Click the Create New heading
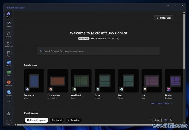The width and height of the screenshot is (189, 130). coord(30,65)
